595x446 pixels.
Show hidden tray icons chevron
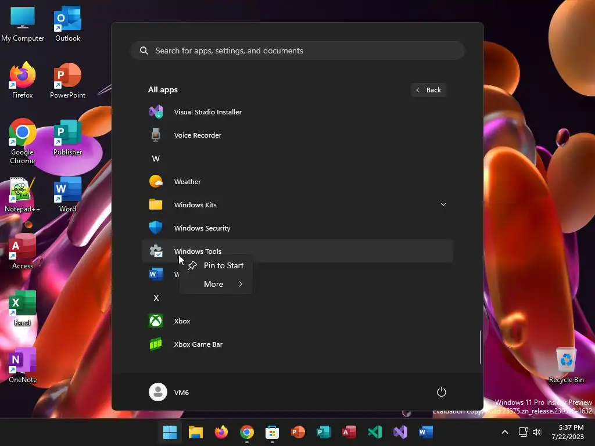tap(505, 432)
